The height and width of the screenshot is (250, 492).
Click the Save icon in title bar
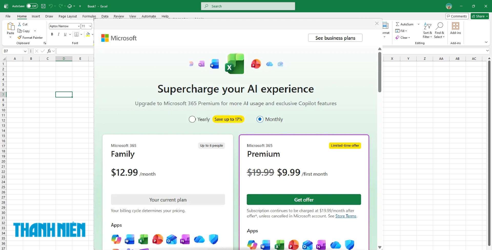(x=43, y=6)
